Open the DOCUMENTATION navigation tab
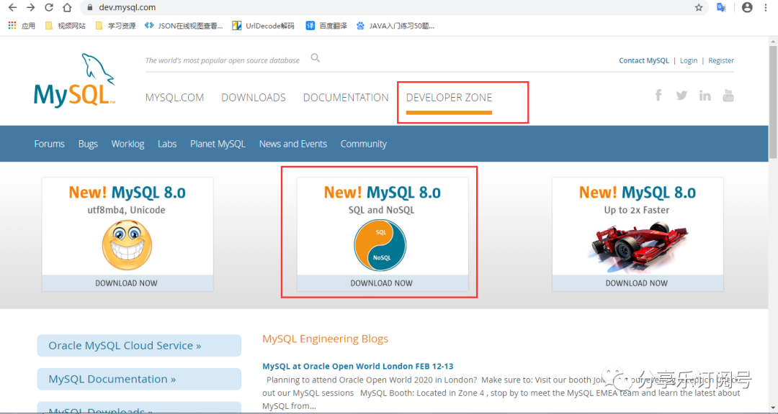Image resolution: width=778 pixels, height=414 pixels. point(346,98)
